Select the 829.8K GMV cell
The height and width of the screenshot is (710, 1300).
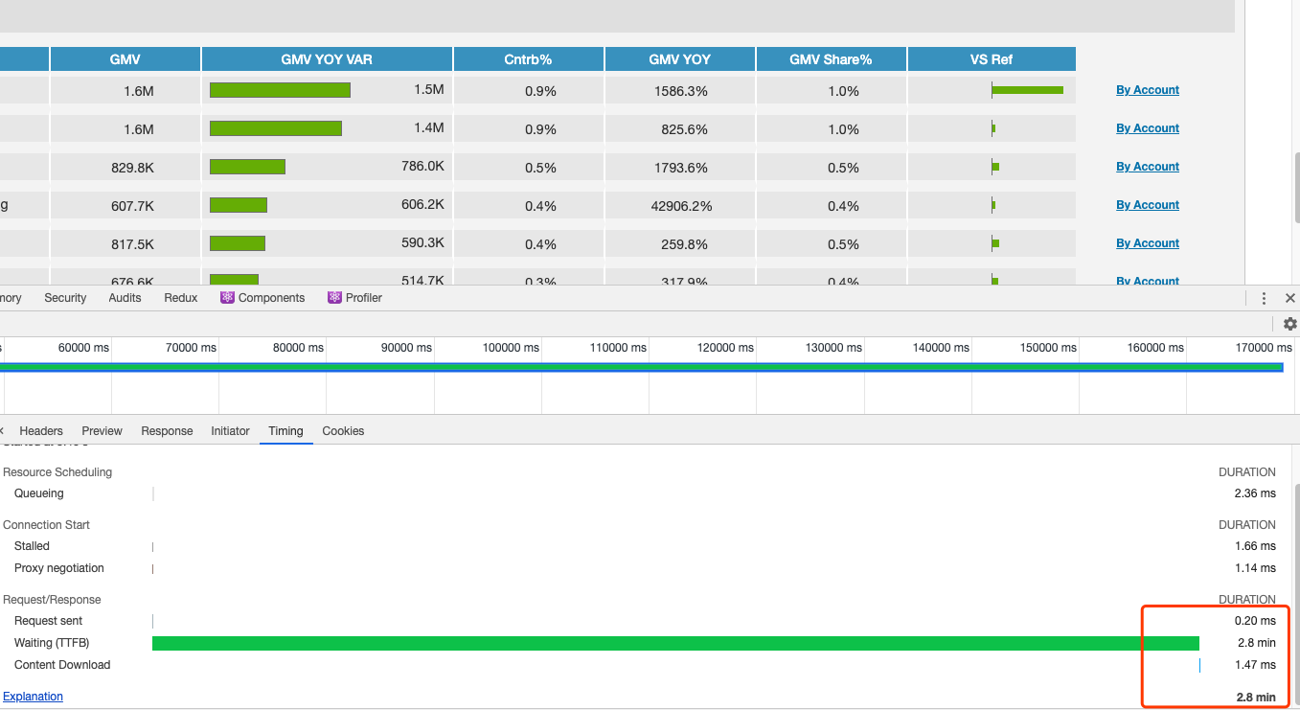(125, 168)
